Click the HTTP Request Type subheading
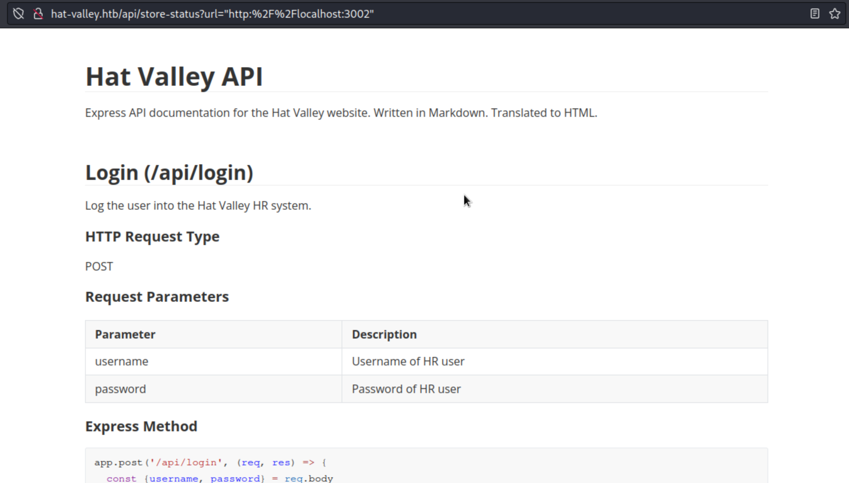The height and width of the screenshot is (483, 849). click(152, 236)
